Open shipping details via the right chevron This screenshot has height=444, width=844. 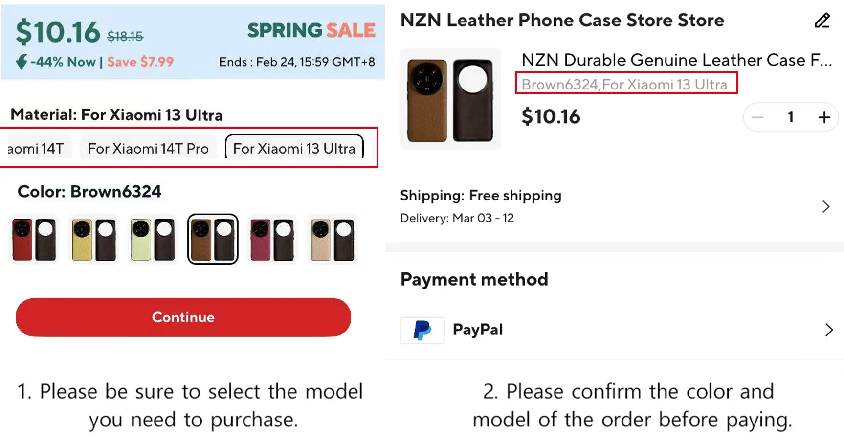(825, 206)
